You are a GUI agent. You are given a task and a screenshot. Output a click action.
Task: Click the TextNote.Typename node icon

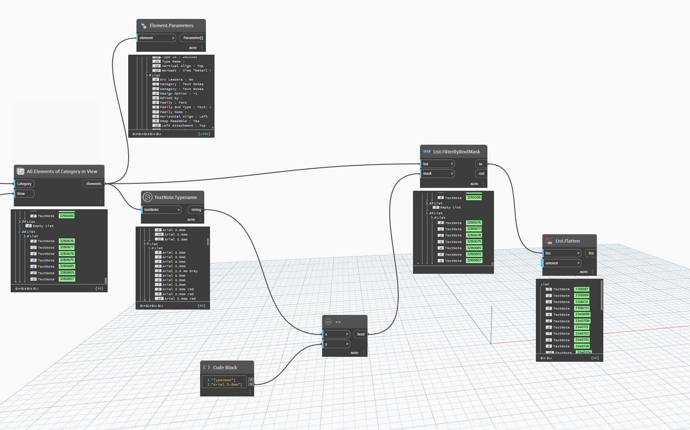[x=148, y=197]
